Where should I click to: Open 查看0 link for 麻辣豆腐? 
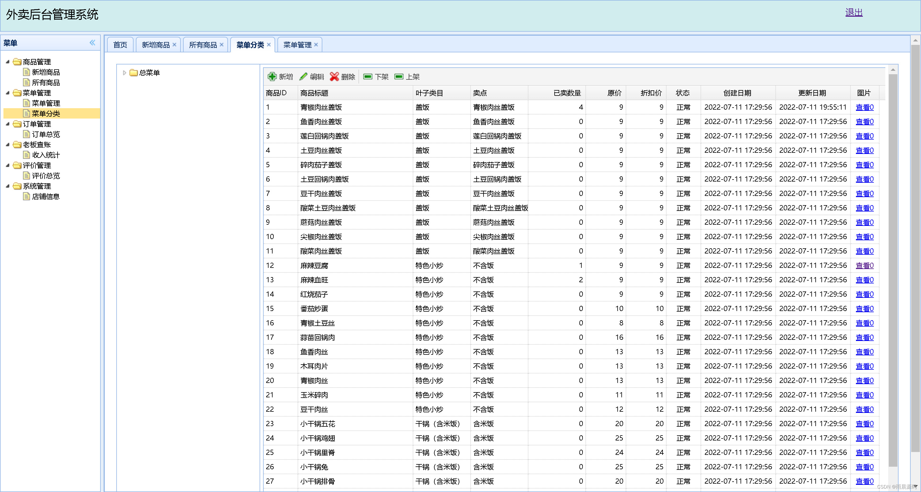click(865, 266)
